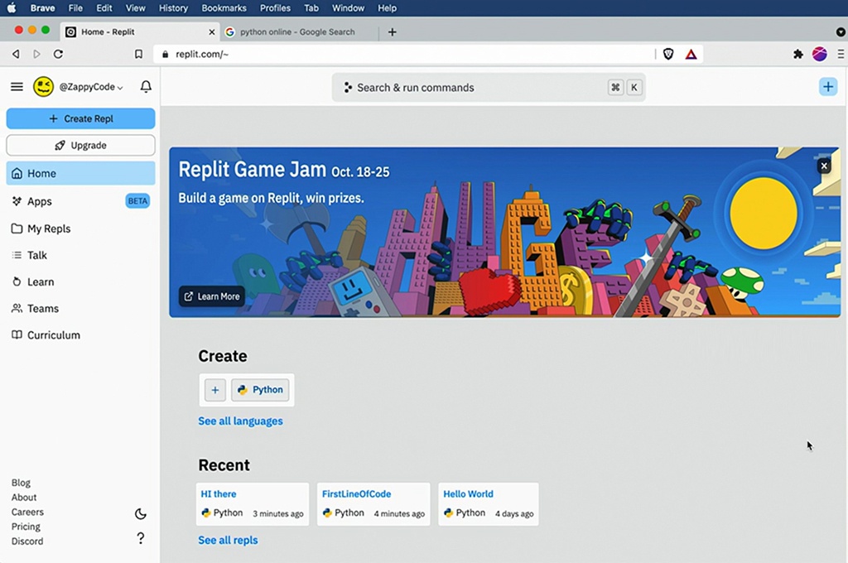Screen dimensions: 848x563
Task: Click the Create Repl button
Action: pyautogui.click(x=80, y=118)
